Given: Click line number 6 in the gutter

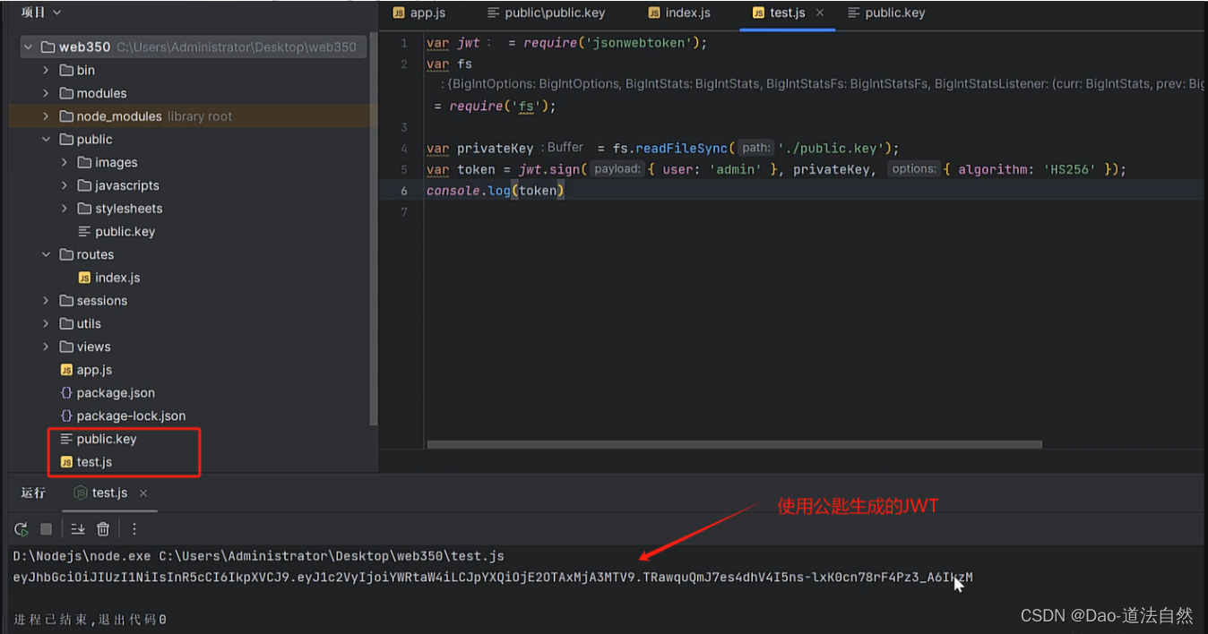Looking at the screenshot, I should coord(404,191).
